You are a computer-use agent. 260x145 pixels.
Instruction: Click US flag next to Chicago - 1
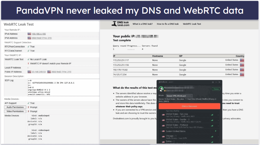point(163,136)
